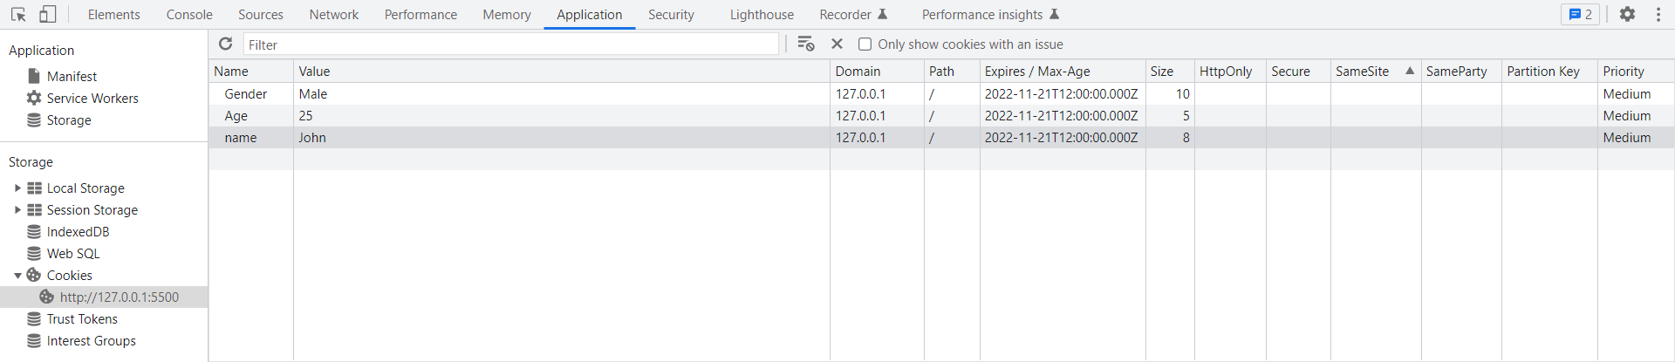Refresh the cookies table
1675x362 pixels.
tap(226, 44)
